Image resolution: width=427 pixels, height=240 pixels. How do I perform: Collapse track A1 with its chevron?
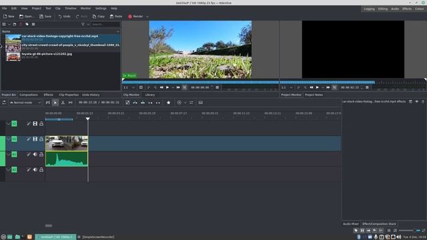[x=8, y=154]
